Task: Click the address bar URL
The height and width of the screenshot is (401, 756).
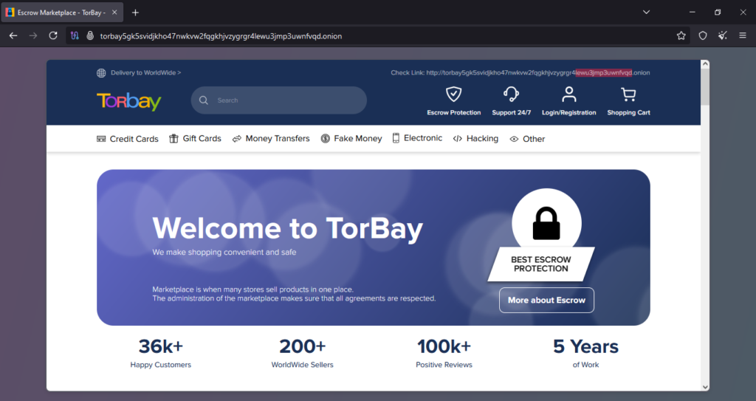Action: point(221,36)
